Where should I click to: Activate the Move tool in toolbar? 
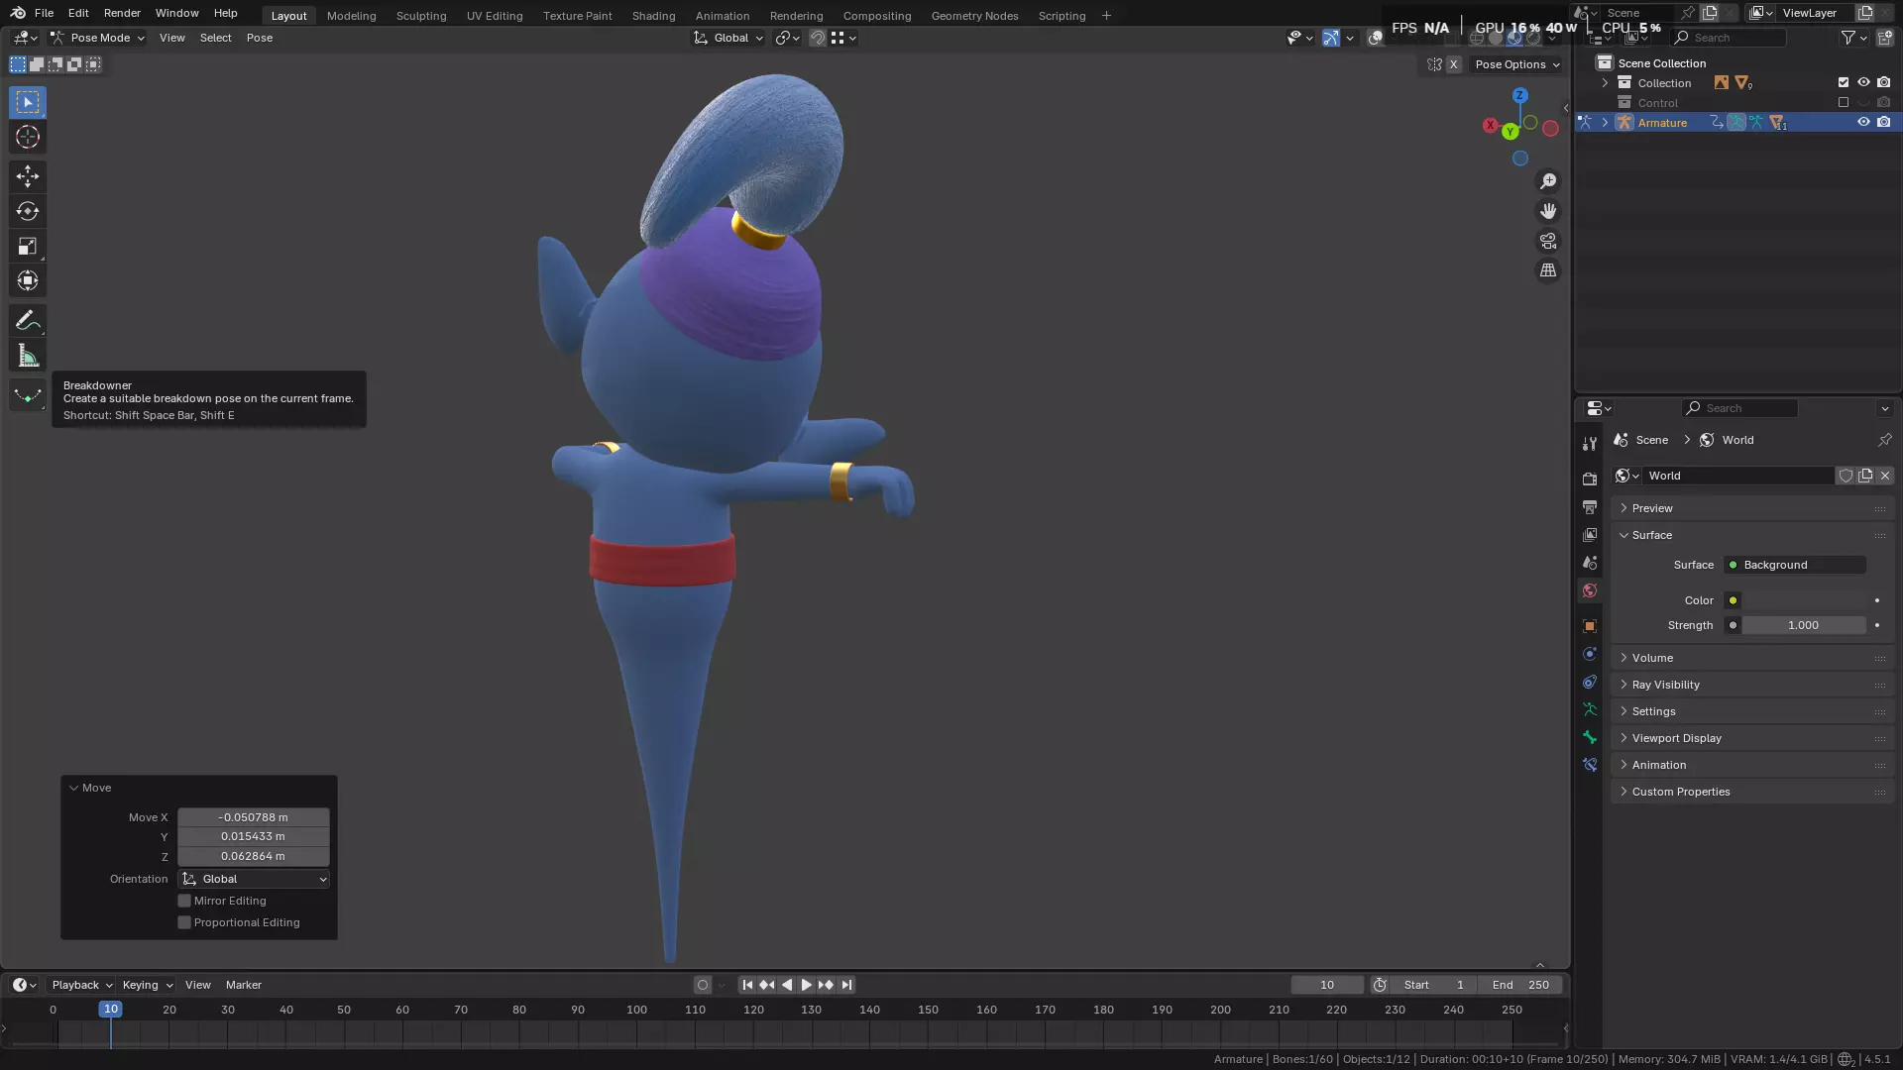28,176
